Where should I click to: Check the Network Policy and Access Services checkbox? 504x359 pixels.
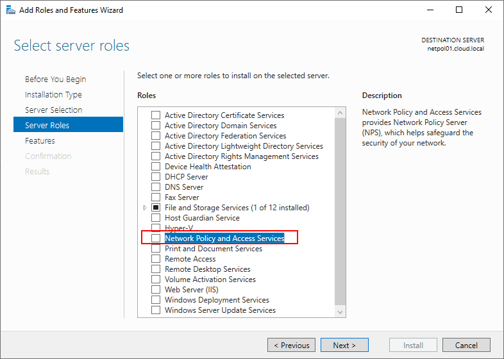click(x=156, y=238)
